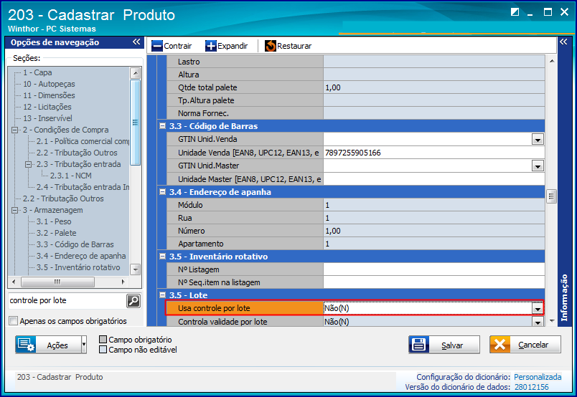This screenshot has width=577, height=397.
Task: Collapse 2.3 - Tributação entrada tree node
Action: (x=28, y=164)
